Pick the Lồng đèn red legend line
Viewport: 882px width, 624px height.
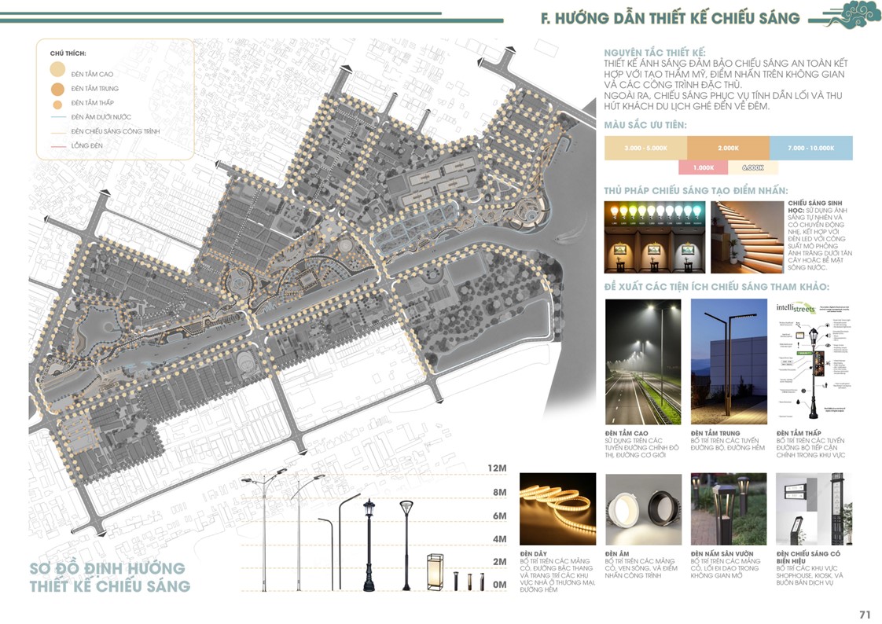pos(58,146)
